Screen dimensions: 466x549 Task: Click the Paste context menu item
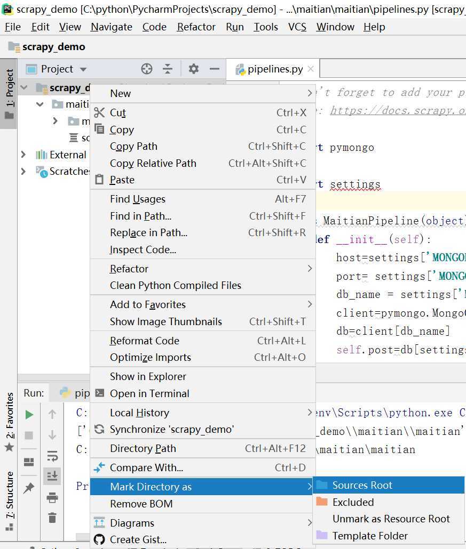click(x=203, y=180)
